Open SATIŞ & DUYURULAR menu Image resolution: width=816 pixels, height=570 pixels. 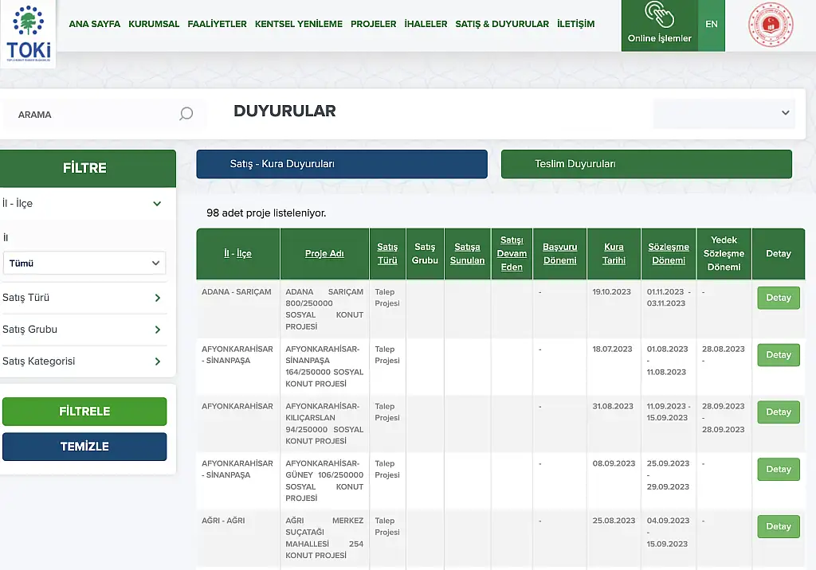(502, 24)
